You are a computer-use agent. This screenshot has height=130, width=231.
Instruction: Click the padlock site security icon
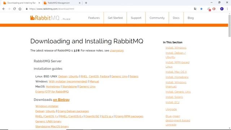point(27,9)
